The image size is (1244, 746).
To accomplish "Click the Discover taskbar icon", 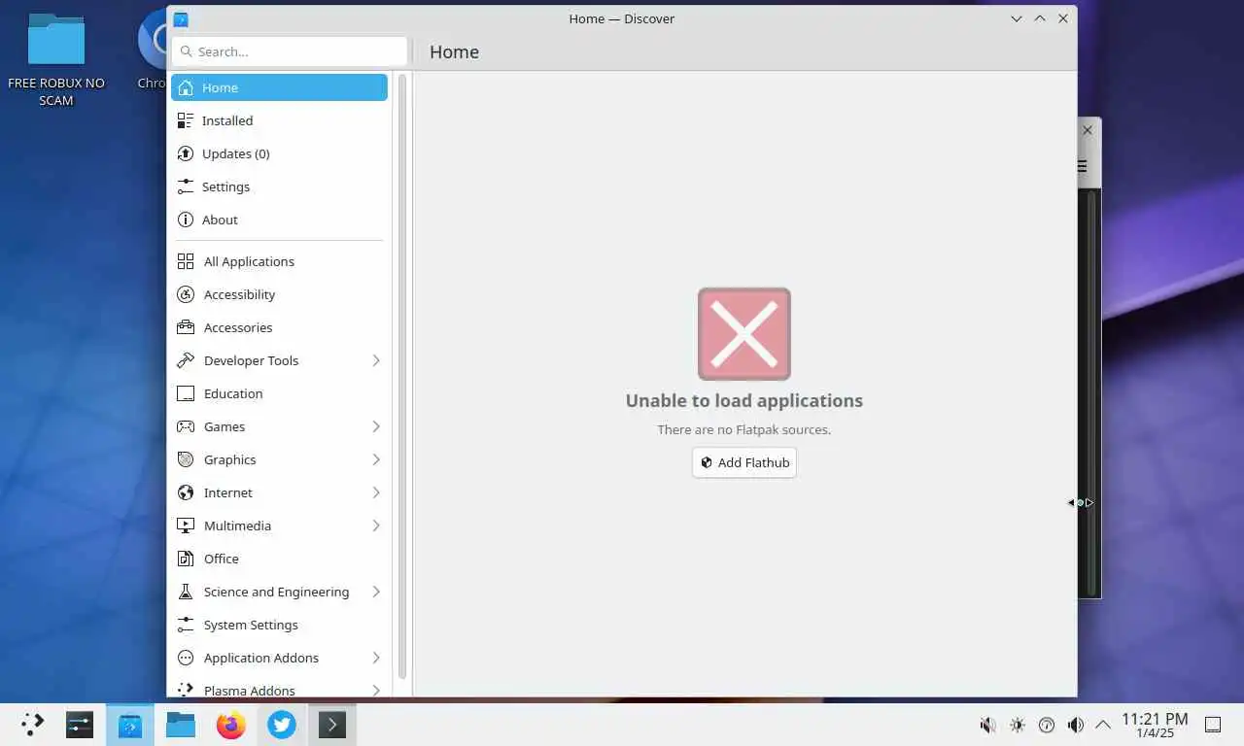I will 130,724.
